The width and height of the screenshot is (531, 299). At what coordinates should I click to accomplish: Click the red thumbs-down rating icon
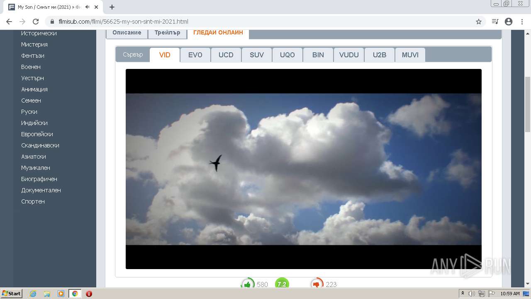[x=317, y=284]
